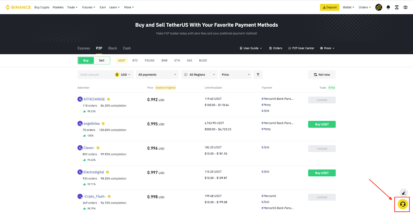Open the notifications bell icon

click(x=388, y=7)
